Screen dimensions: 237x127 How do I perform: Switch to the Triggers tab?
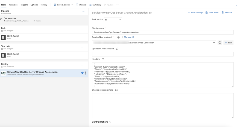click(24, 5)
